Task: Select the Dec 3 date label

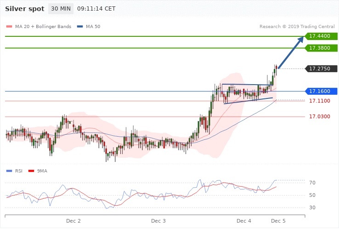Action: click(158, 221)
